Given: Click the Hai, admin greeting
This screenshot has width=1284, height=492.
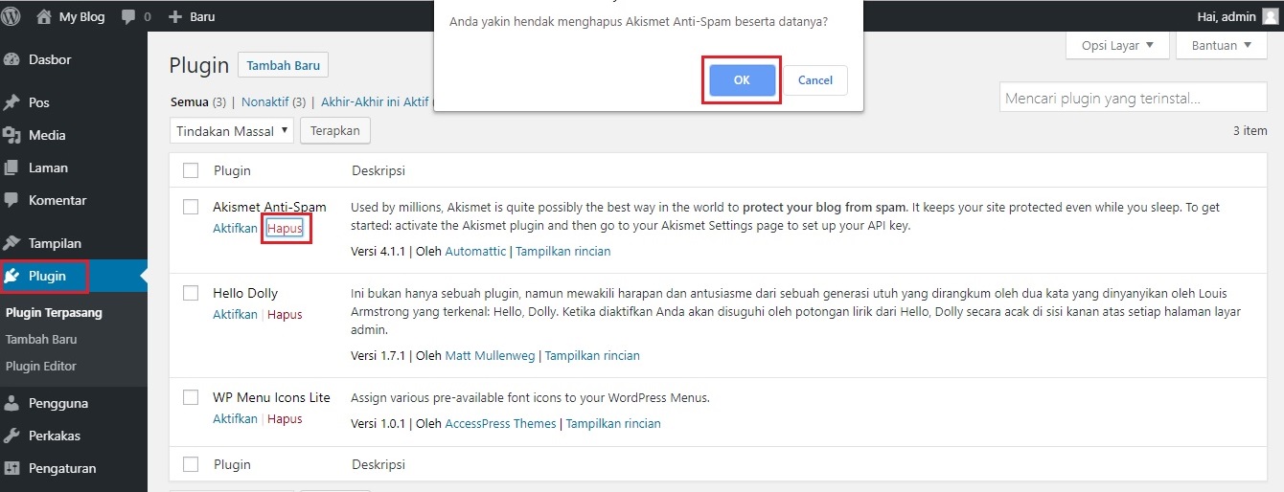Looking at the screenshot, I should 1226,16.
